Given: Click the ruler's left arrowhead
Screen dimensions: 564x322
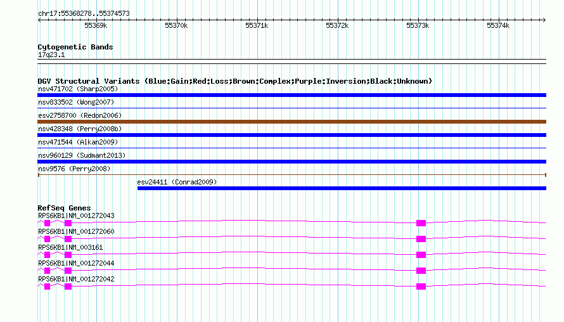Looking at the screenshot, I should click(39, 20).
